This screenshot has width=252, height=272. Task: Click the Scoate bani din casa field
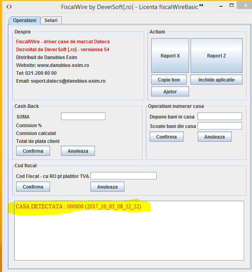[220, 126]
